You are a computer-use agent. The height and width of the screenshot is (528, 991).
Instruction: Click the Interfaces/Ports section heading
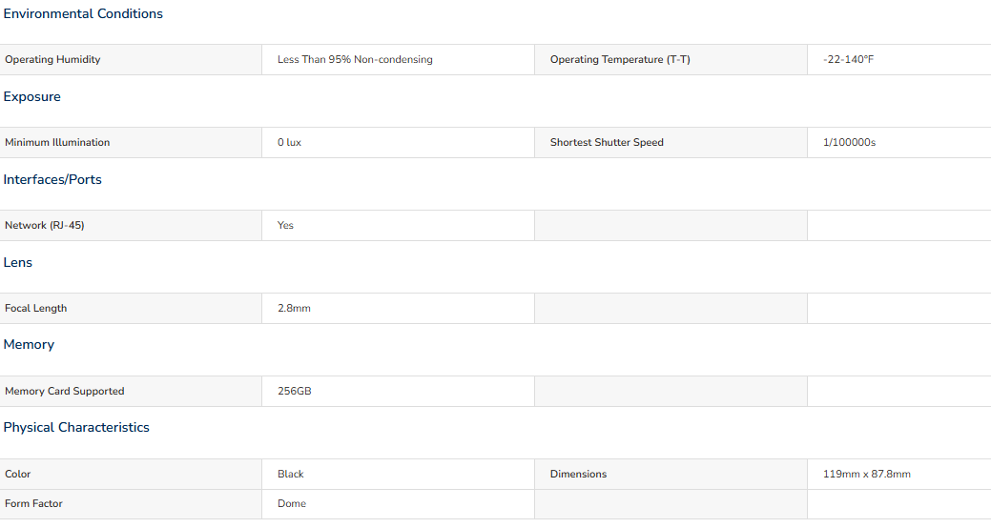pyautogui.click(x=52, y=179)
